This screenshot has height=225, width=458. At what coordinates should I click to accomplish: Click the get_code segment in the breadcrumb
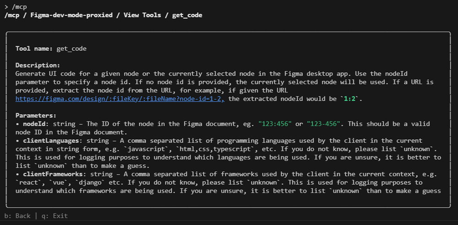187,15
